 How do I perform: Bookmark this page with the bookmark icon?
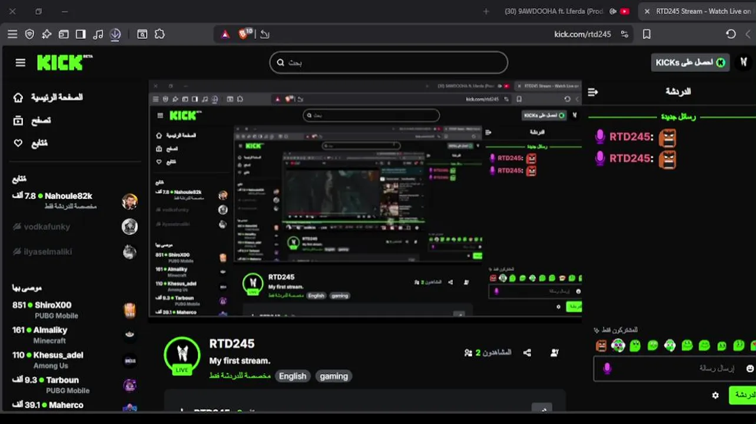point(646,34)
